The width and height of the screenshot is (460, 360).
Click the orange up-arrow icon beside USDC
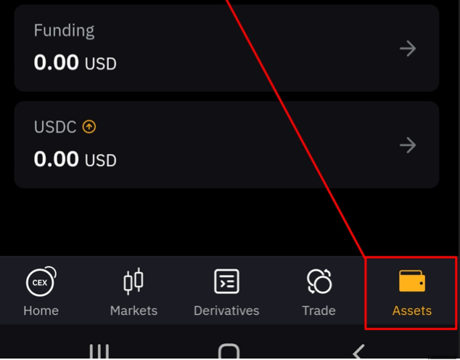click(89, 127)
